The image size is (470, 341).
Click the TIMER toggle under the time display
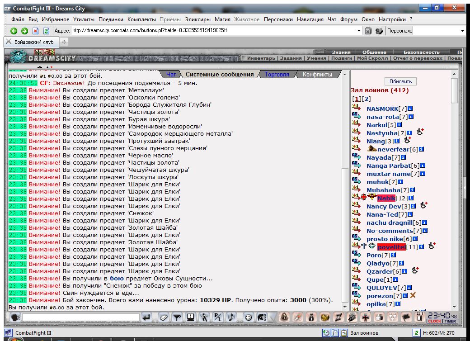[450, 321]
